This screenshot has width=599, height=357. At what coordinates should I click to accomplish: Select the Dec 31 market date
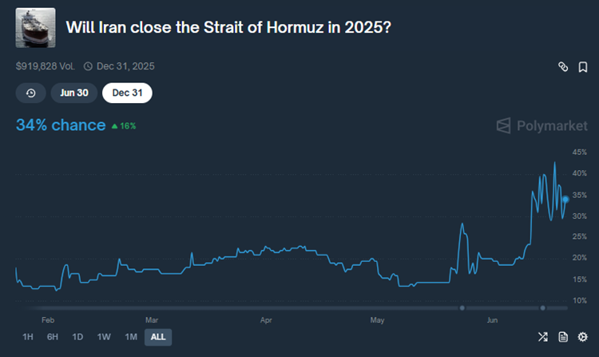(127, 93)
